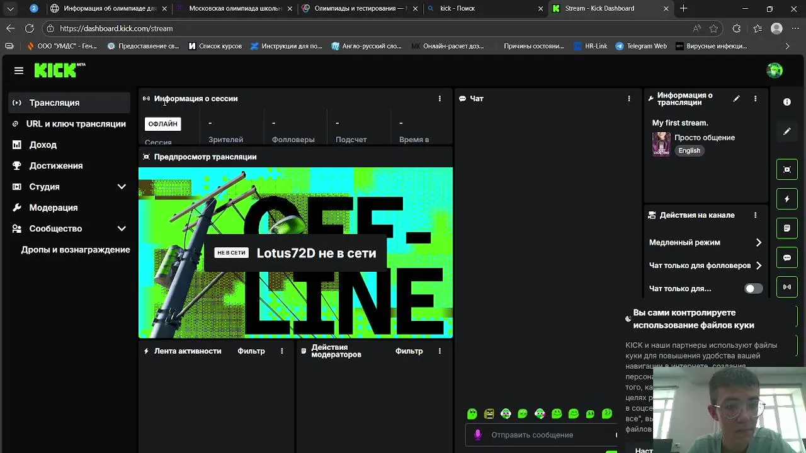This screenshot has width=806, height=453.
Task: Click the My first stream. title text
Action: click(x=680, y=123)
